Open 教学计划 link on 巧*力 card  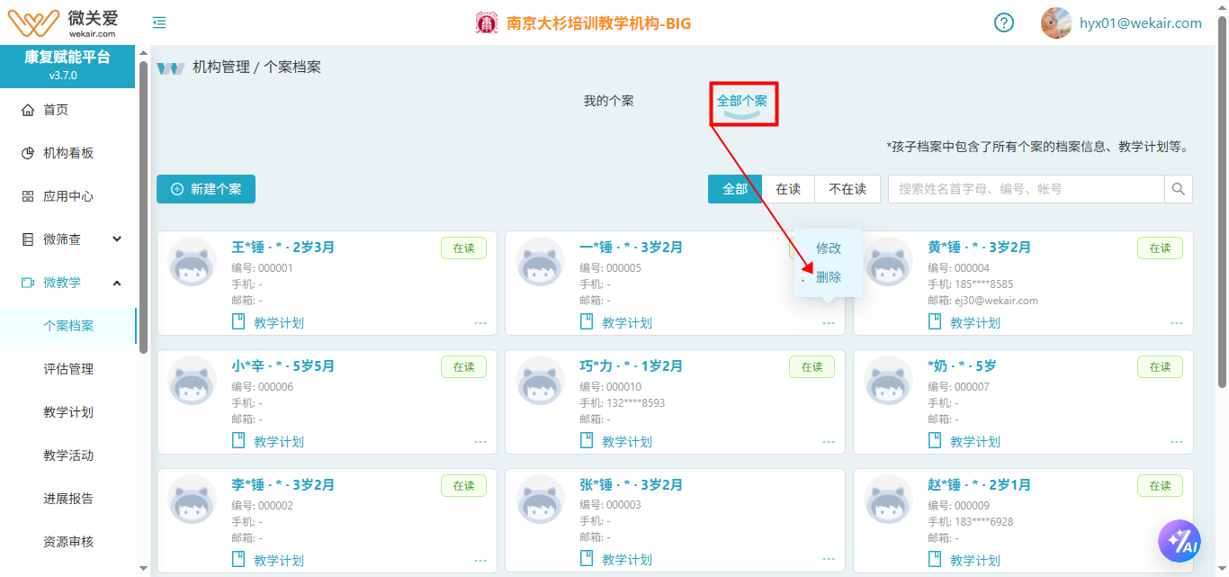click(626, 442)
